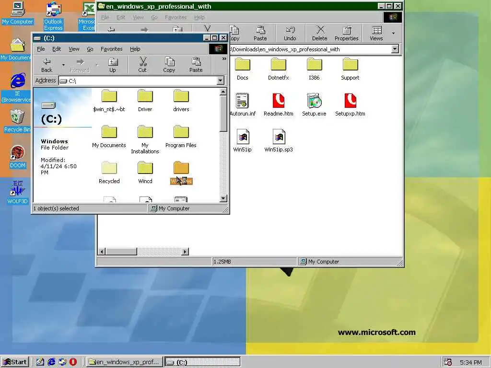Open Go menu in C: window
Image resolution: width=491 pixels, height=368 pixels.
click(x=90, y=49)
